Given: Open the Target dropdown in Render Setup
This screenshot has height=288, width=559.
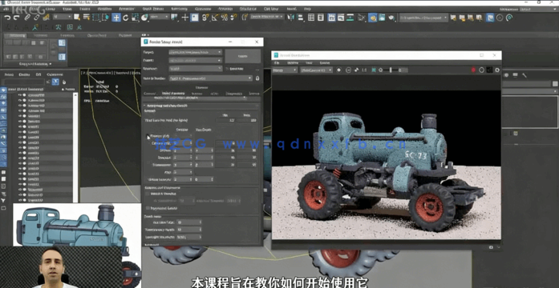Looking at the screenshot, I should coord(196,52).
